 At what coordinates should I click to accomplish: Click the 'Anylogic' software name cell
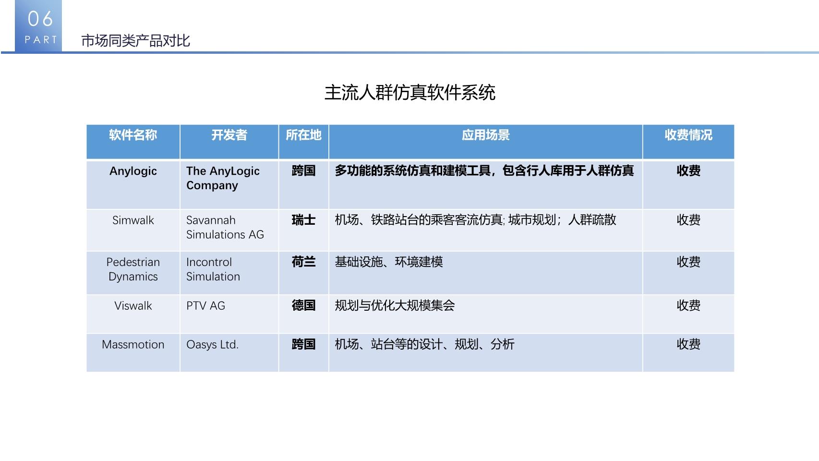point(133,184)
